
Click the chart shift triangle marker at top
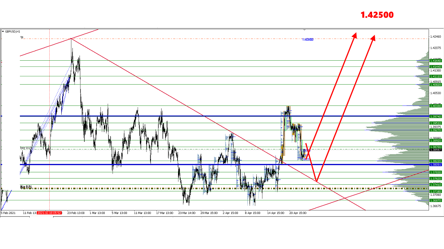304,29
